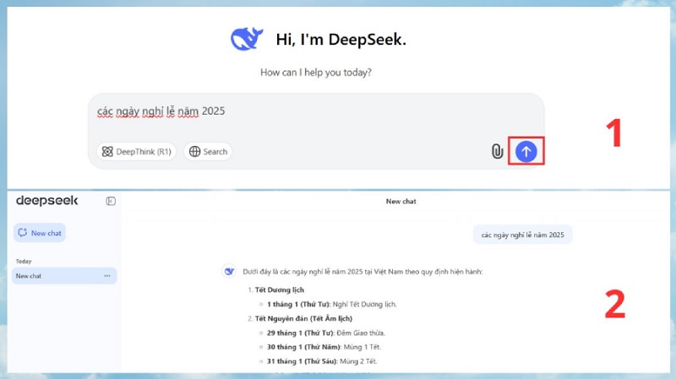The height and width of the screenshot is (379, 676).
Task: Open the three-dot menu for New chat
Action: 107,276
